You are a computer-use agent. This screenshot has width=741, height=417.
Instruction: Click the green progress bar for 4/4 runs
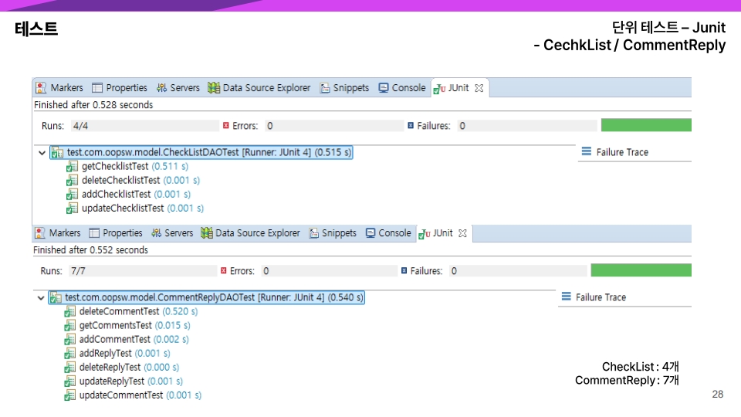click(646, 125)
